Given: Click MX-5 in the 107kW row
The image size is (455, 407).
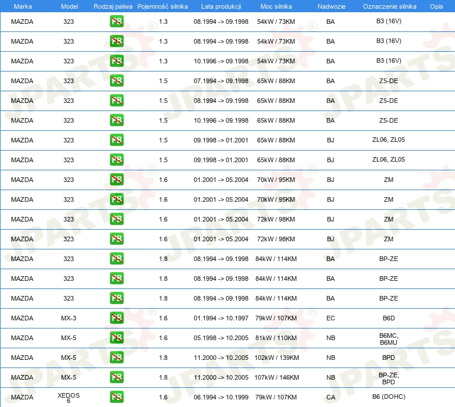Looking at the screenshot, I should (x=69, y=377).
